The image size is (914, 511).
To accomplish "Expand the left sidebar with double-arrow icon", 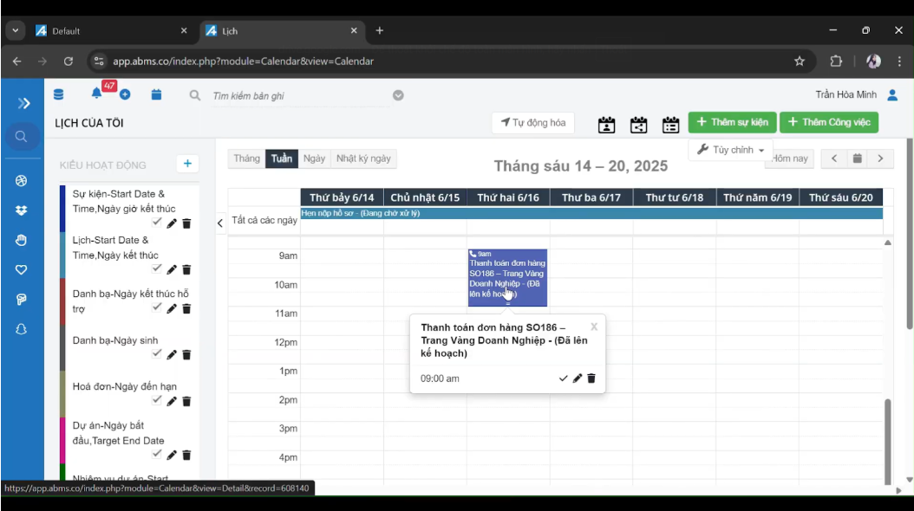I will [x=22, y=102].
